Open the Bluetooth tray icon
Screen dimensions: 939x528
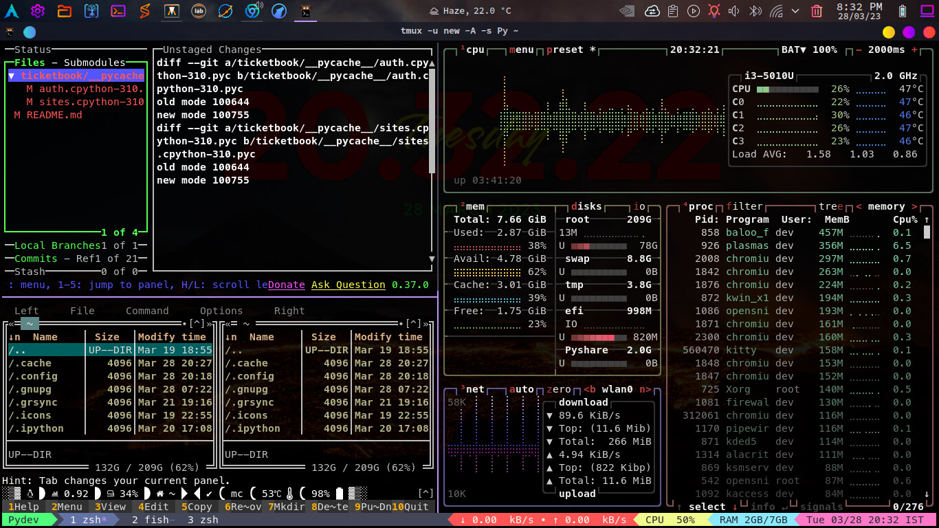[755, 11]
